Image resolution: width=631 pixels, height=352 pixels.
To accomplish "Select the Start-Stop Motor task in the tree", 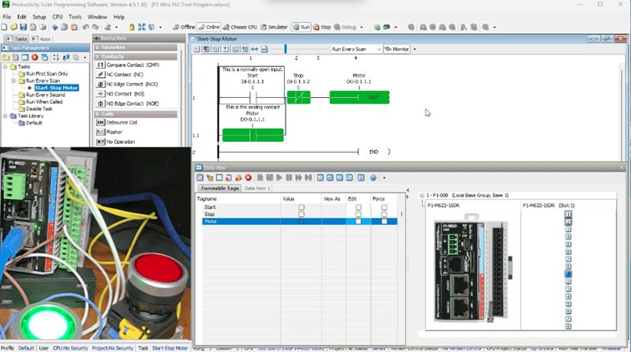I will coord(56,88).
